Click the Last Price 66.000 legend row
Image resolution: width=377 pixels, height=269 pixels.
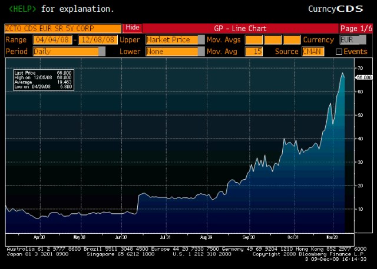click(x=43, y=73)
